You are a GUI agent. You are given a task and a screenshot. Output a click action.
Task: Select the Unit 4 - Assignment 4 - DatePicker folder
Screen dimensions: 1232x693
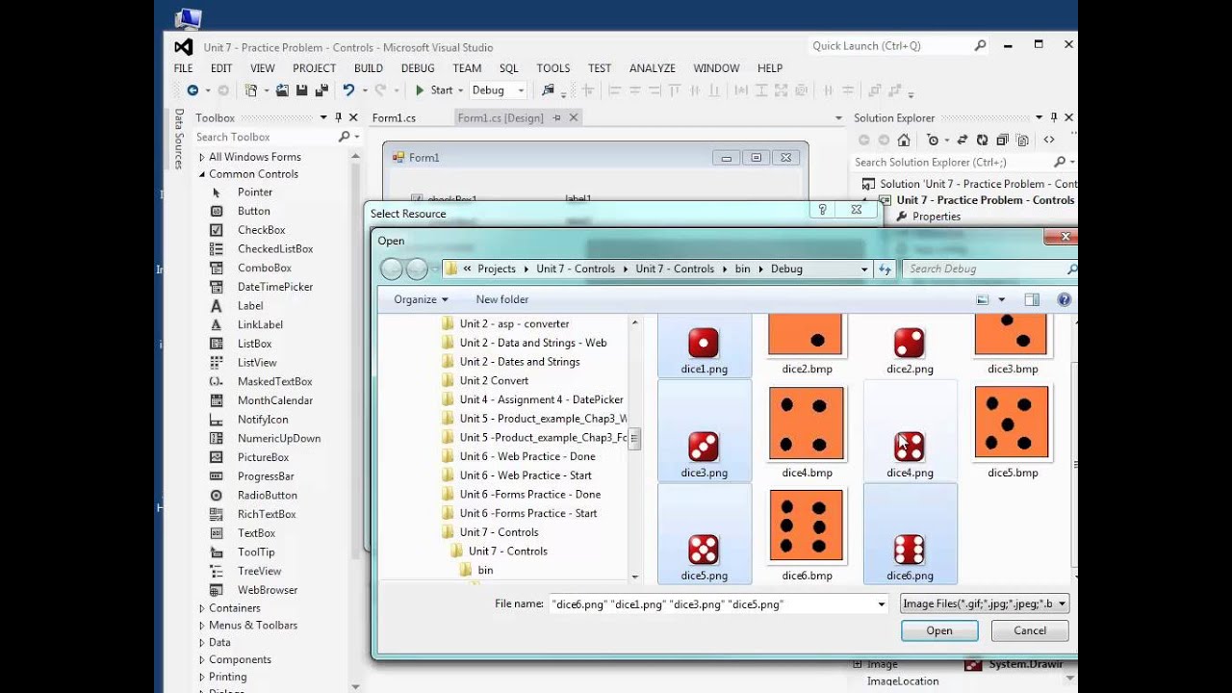(x=533, y=399)
